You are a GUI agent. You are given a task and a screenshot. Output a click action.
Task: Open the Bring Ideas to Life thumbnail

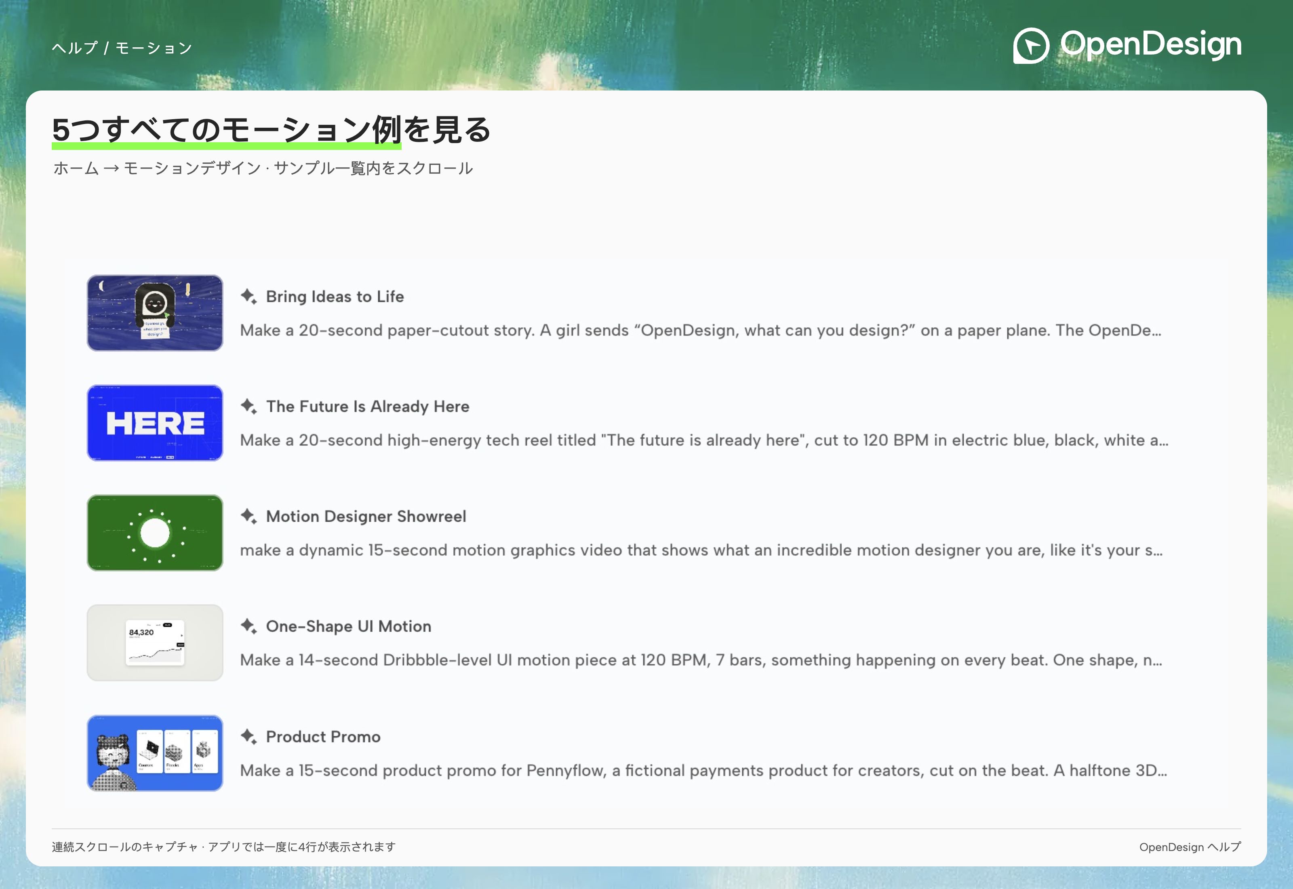pyautogui.click(x=155, y=312)
